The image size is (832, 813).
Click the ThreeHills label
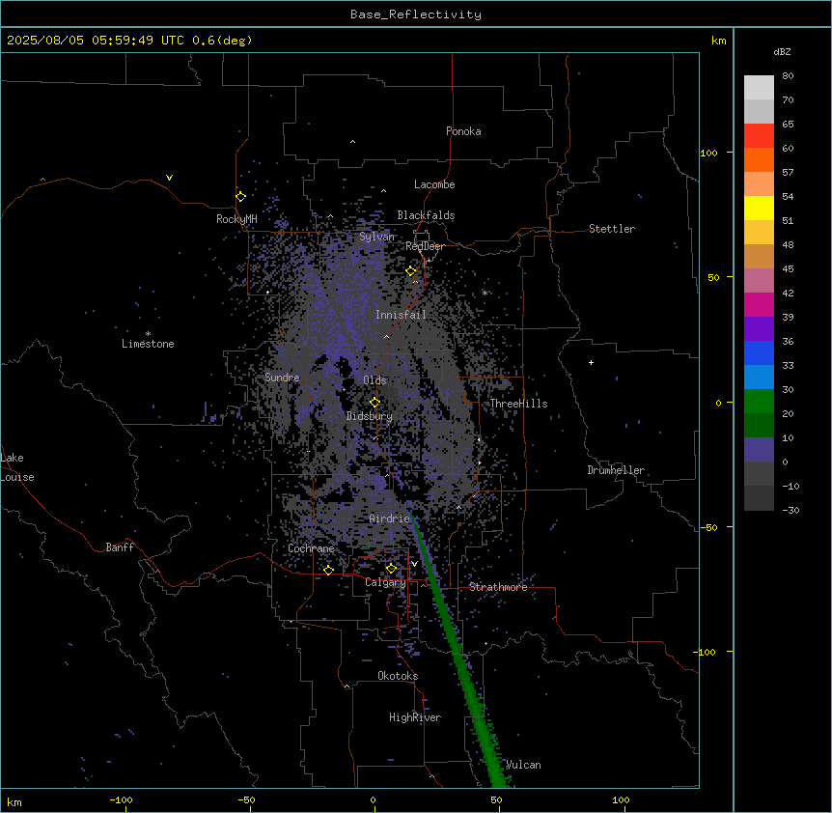518,404
